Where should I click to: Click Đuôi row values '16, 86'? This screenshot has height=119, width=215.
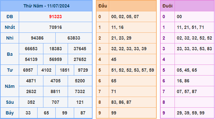coord(183,81)
